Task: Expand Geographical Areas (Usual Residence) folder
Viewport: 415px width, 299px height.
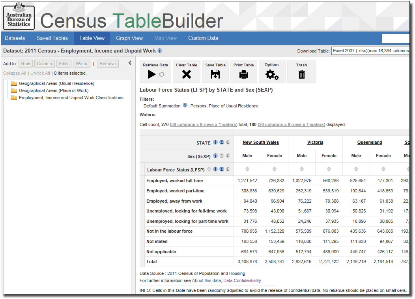Action: click(14, 83)
